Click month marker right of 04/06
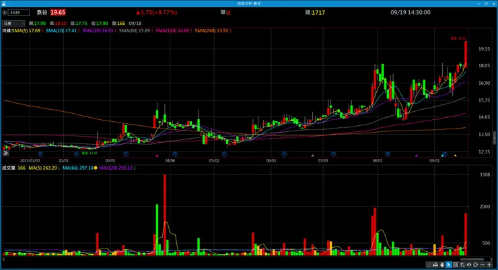498x270 pixels. coord(175,154)
